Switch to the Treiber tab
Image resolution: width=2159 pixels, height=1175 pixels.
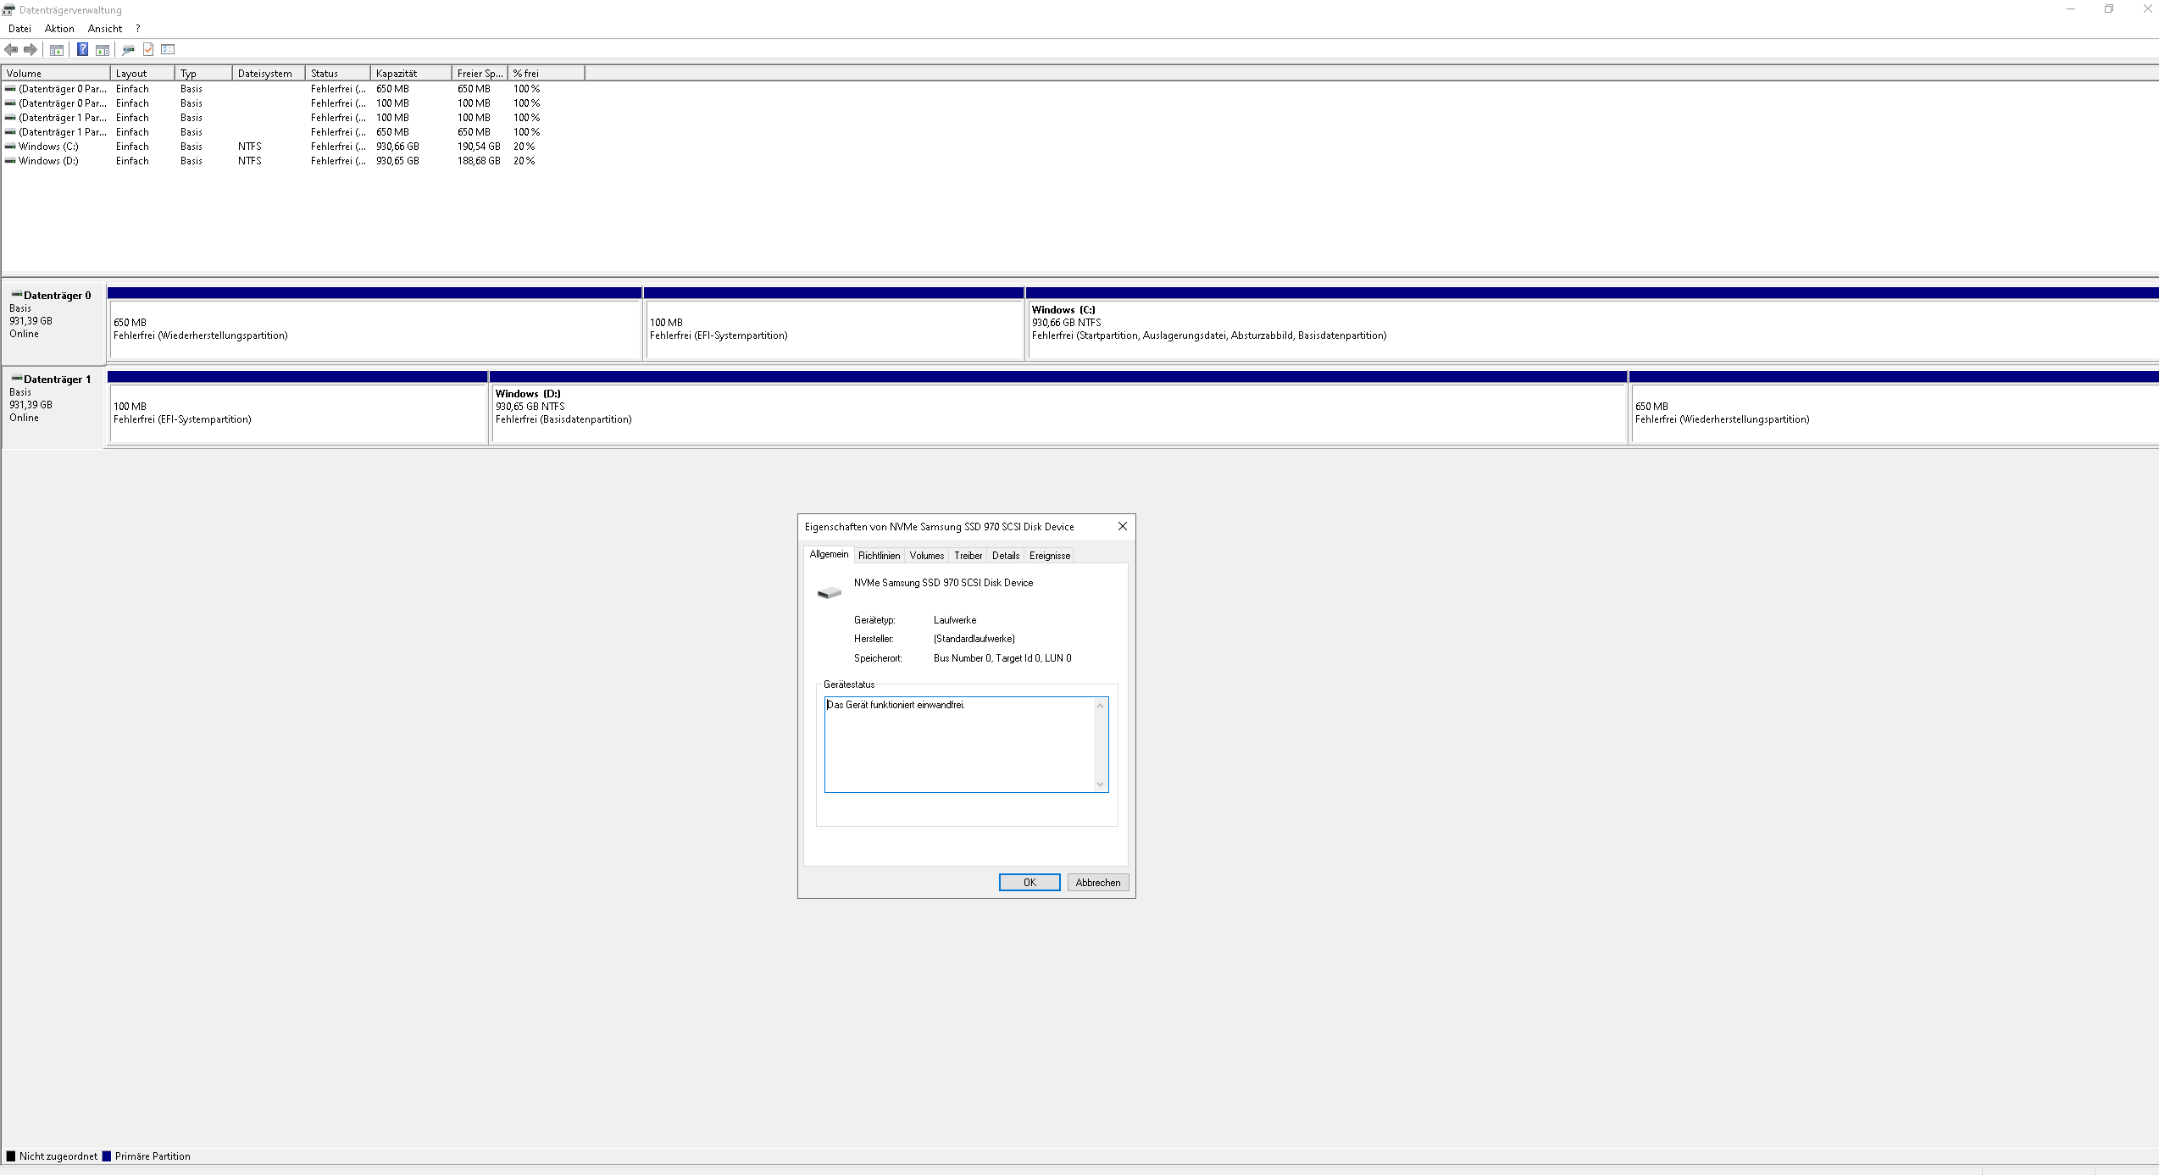point(968,556)
